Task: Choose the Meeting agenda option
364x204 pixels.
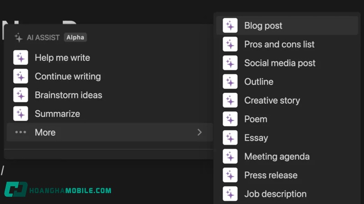Action: point(277,157)
